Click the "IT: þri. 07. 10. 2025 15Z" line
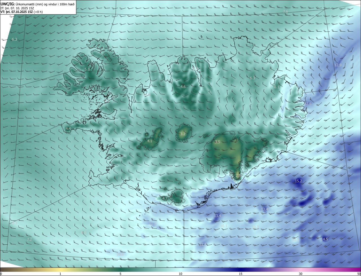The width and height of the screenshot is (361, 276). [x=17, y=8]
